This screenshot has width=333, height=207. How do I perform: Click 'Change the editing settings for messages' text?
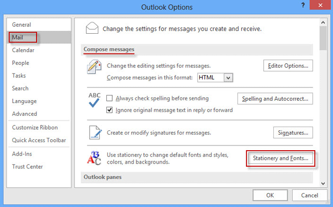click(x=158, y=66)
